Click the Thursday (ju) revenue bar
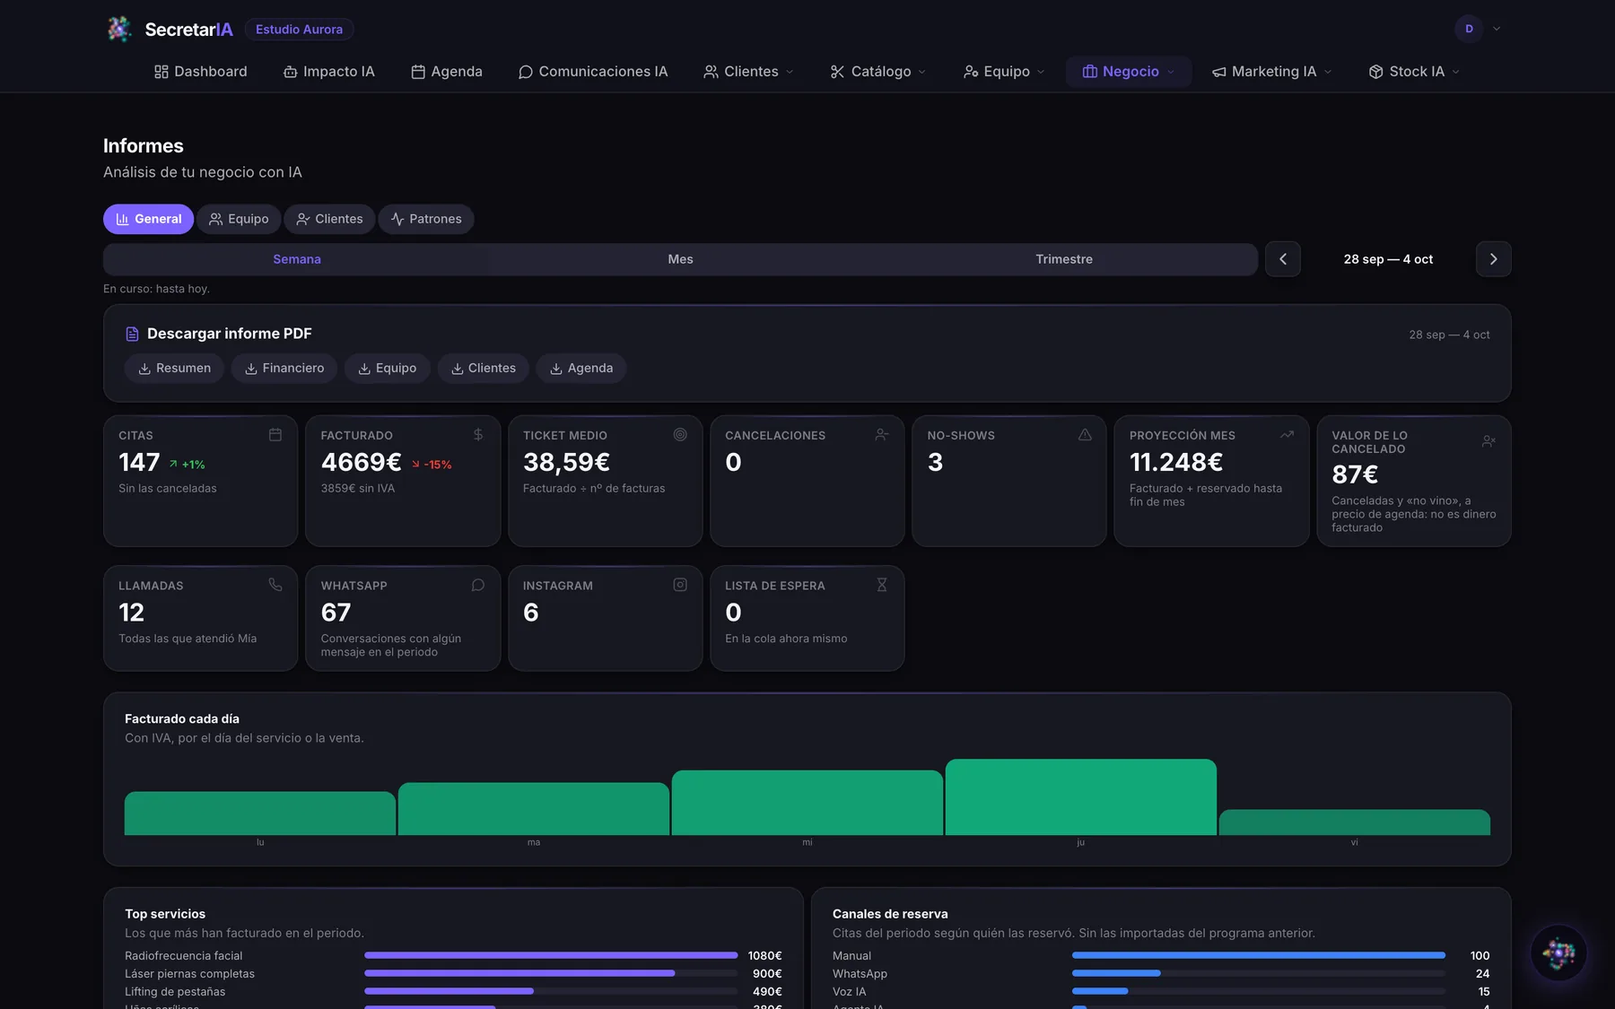 coord(1080,797)
